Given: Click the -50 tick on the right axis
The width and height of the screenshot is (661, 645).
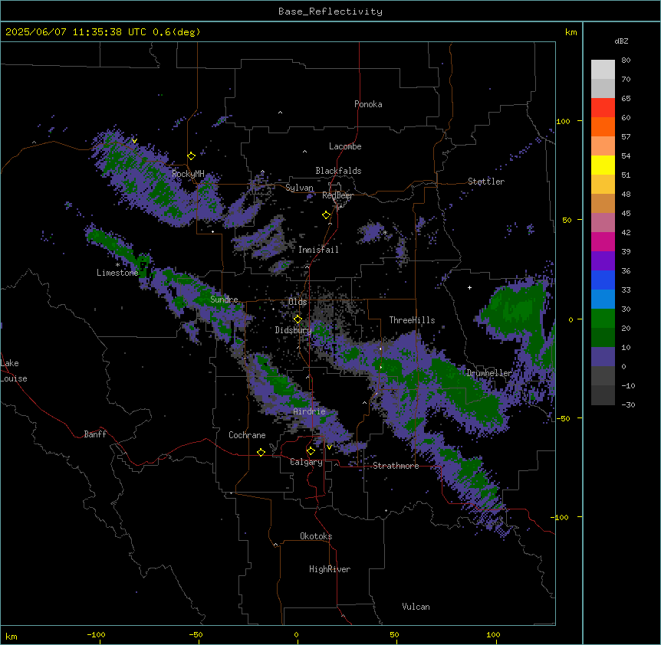Looking at the screenshot, I should click(x=563, y=418).
